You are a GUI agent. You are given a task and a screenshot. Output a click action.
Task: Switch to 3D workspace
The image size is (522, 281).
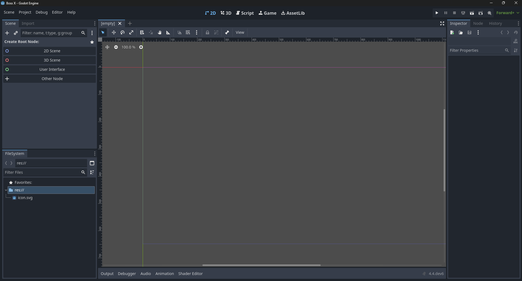(x=226, y=13)
